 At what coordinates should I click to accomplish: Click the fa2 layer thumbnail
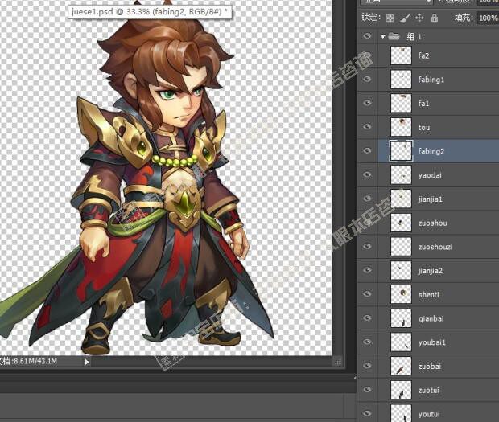coord(401,55)
